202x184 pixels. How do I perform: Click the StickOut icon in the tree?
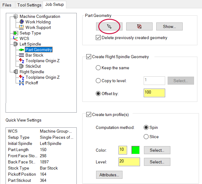[x=21, y=66]
